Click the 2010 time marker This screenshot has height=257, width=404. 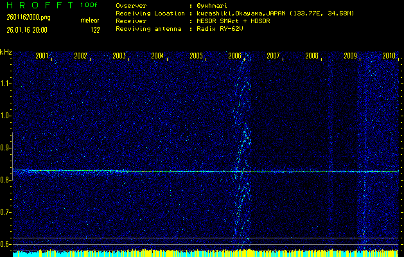point(389,57)
